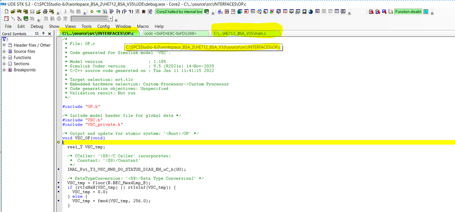Click the computer monitor icon in the toolbar
Image resolution: width=455 pixels, height=212 pixels.
tap(305, 11)
